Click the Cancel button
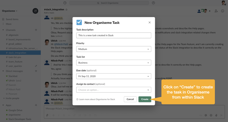The width and height of the screenshot is (228, 122). [x=130, y=99]
